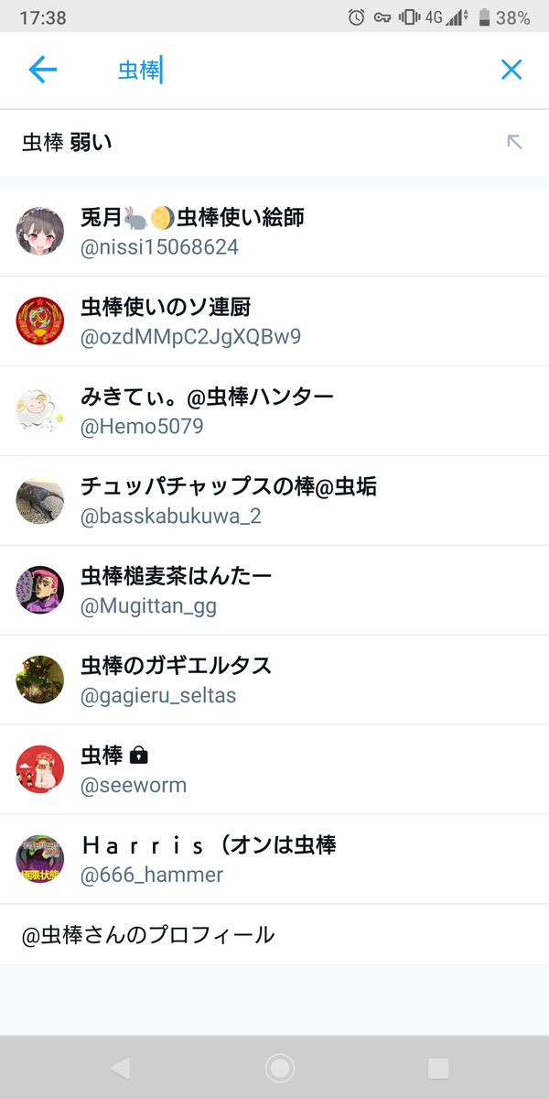
Task: Open avatar of 兎月 虫棒使い絵師
Action: pyautogui.click(x=40, y=231)
